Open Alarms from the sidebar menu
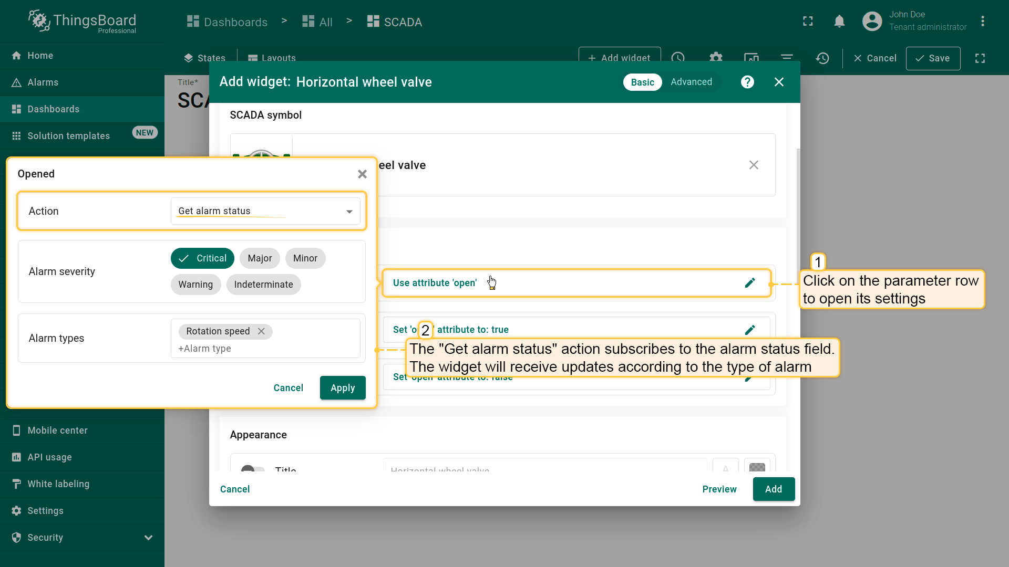 pyautogui.click(x=43, y=82)
